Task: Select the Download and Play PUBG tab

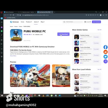Action: pos(45,12)
